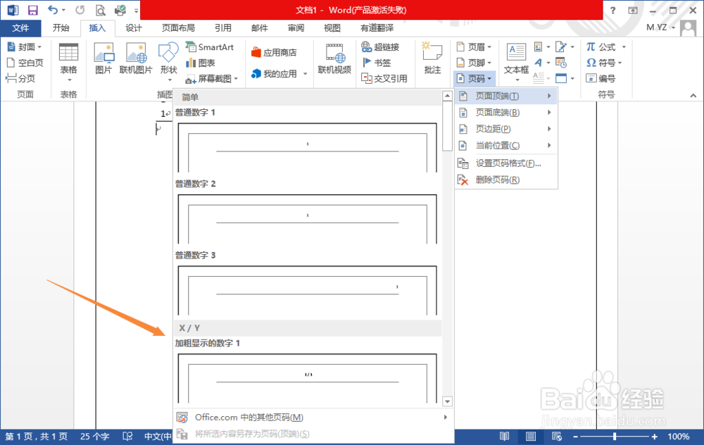
Task: Click the 100% zoom level
Action: tap(679, 437)
